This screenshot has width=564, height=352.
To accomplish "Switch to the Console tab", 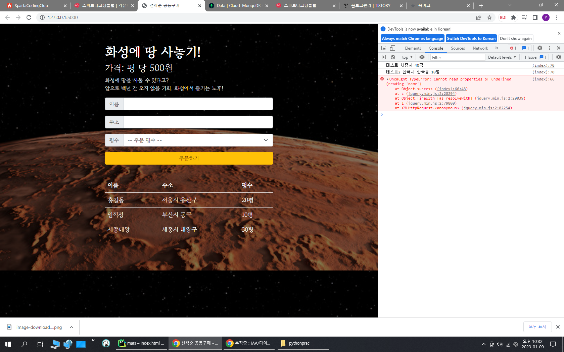I will (x=436, y=48).
